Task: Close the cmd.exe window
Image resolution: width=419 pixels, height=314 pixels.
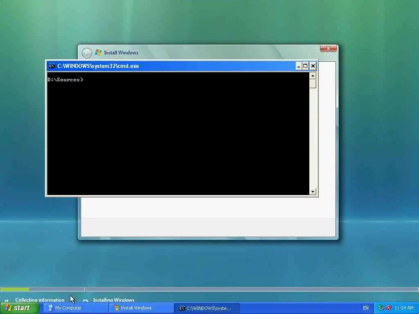Action: coord(313,66)
